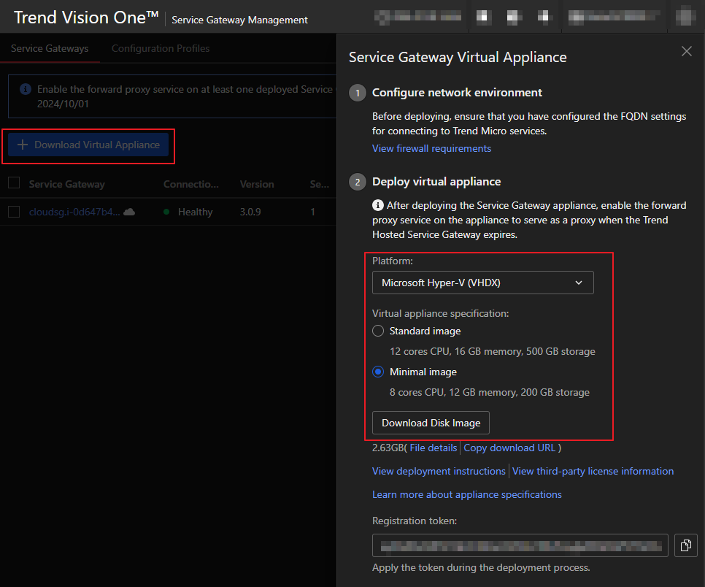
Task: Open the View firewall requirements link
Action: [431, 148]
